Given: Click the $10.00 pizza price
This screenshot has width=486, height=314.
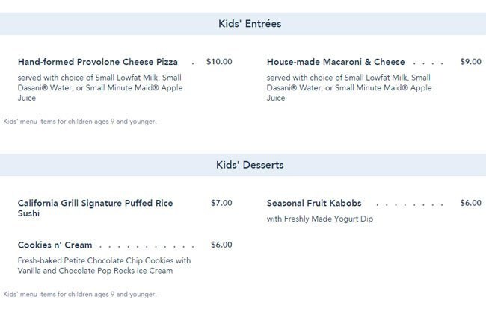Looking at the screenshot, I should (x=219, y=62).
